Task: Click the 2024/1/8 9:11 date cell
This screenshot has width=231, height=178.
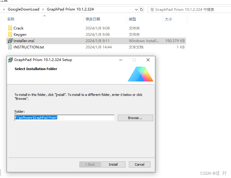Action: (x=98, y=41)
